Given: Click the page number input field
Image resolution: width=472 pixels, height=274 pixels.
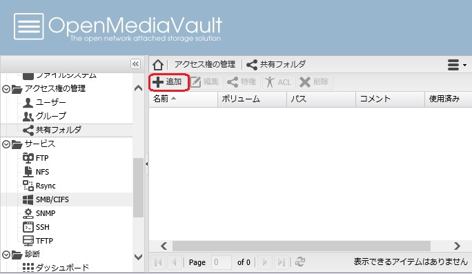Looking at the screenshot, I should tap(222, 262).
